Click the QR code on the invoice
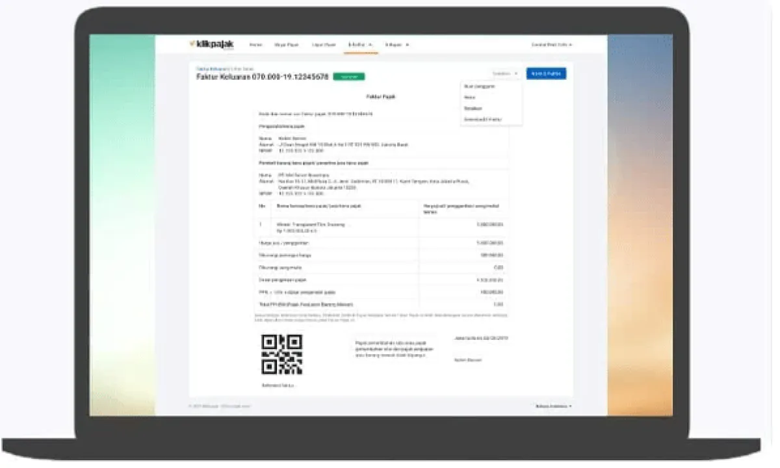 tap(281, 354)
